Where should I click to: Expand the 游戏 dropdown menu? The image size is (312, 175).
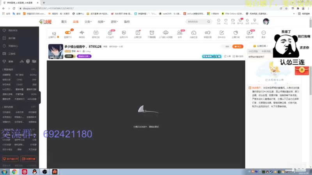pyautogui.click(x=114, y=22)
